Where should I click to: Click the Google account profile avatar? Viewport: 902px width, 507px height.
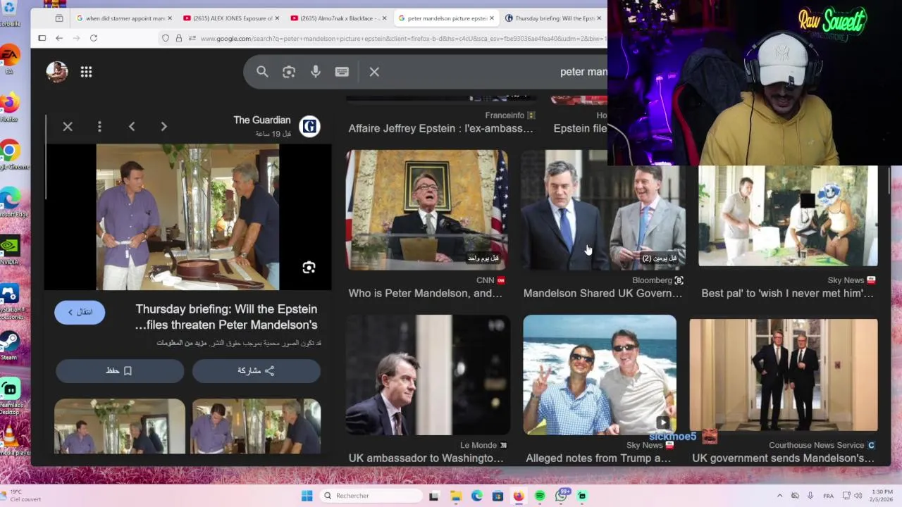(x=57, y=72)
